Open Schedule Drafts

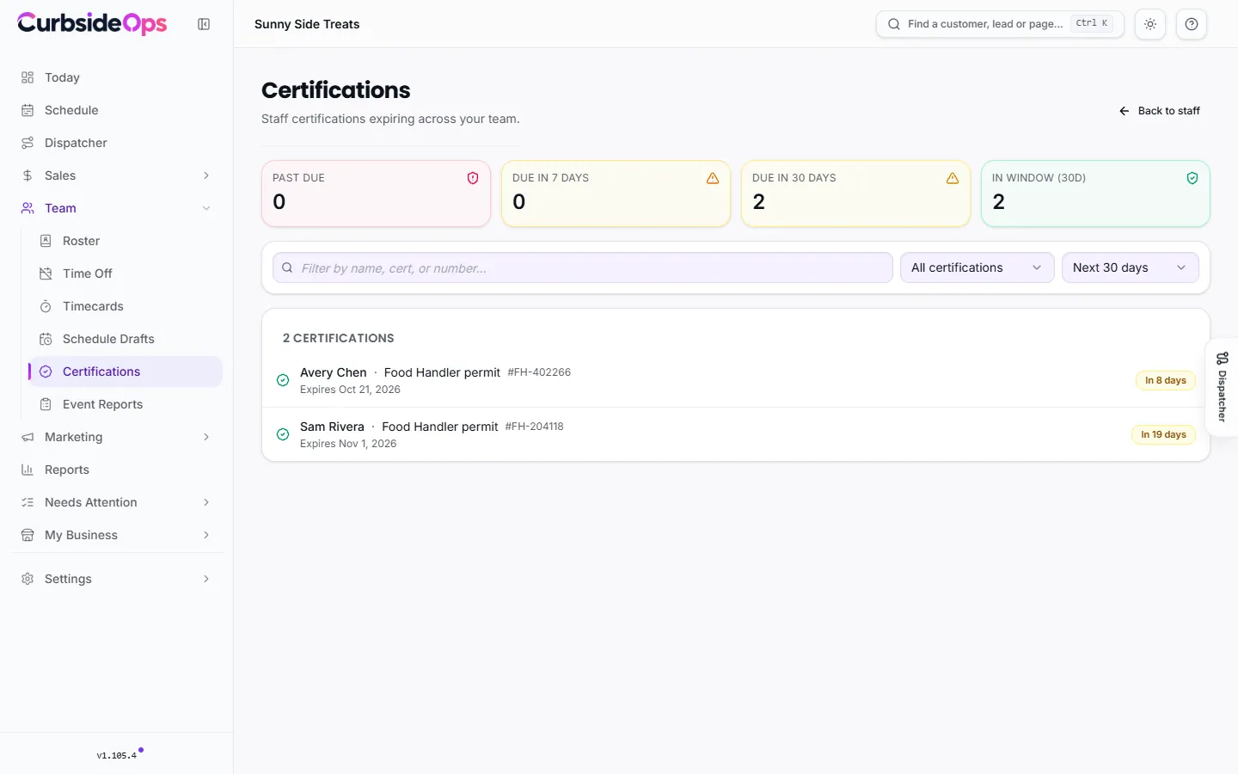point(126,339)
